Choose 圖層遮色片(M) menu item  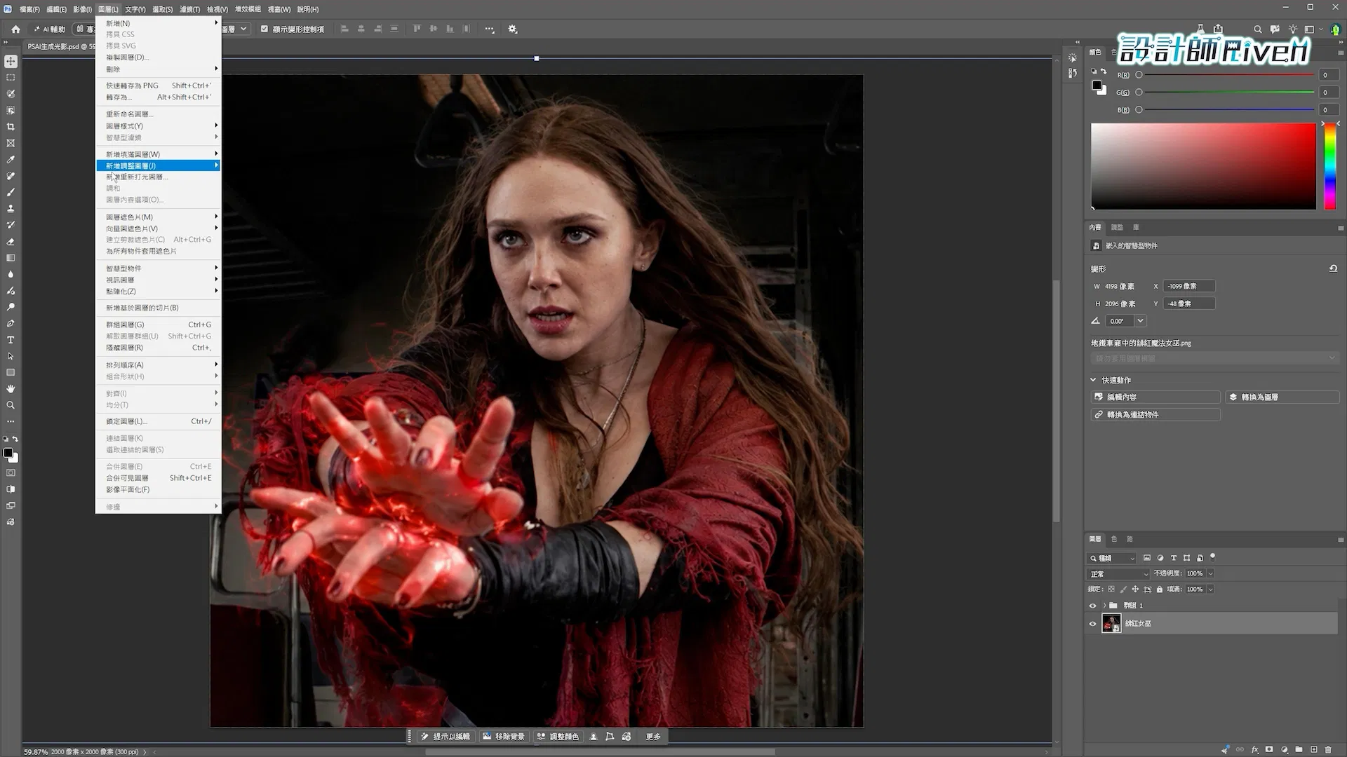[159, 217]
